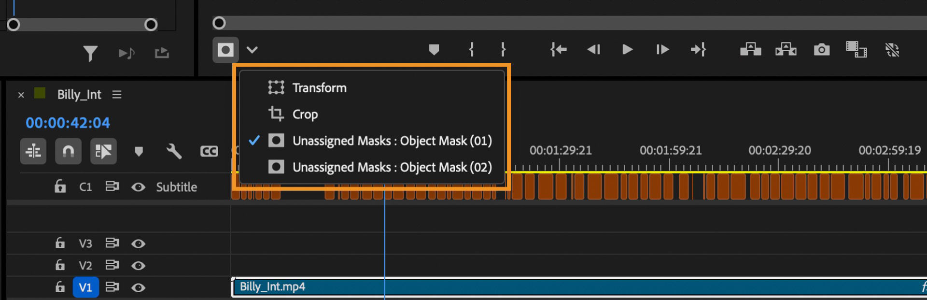This screenshot has width=927, height=300.
Task: Click left handle of source zoom bar
Action: point(14,25)
